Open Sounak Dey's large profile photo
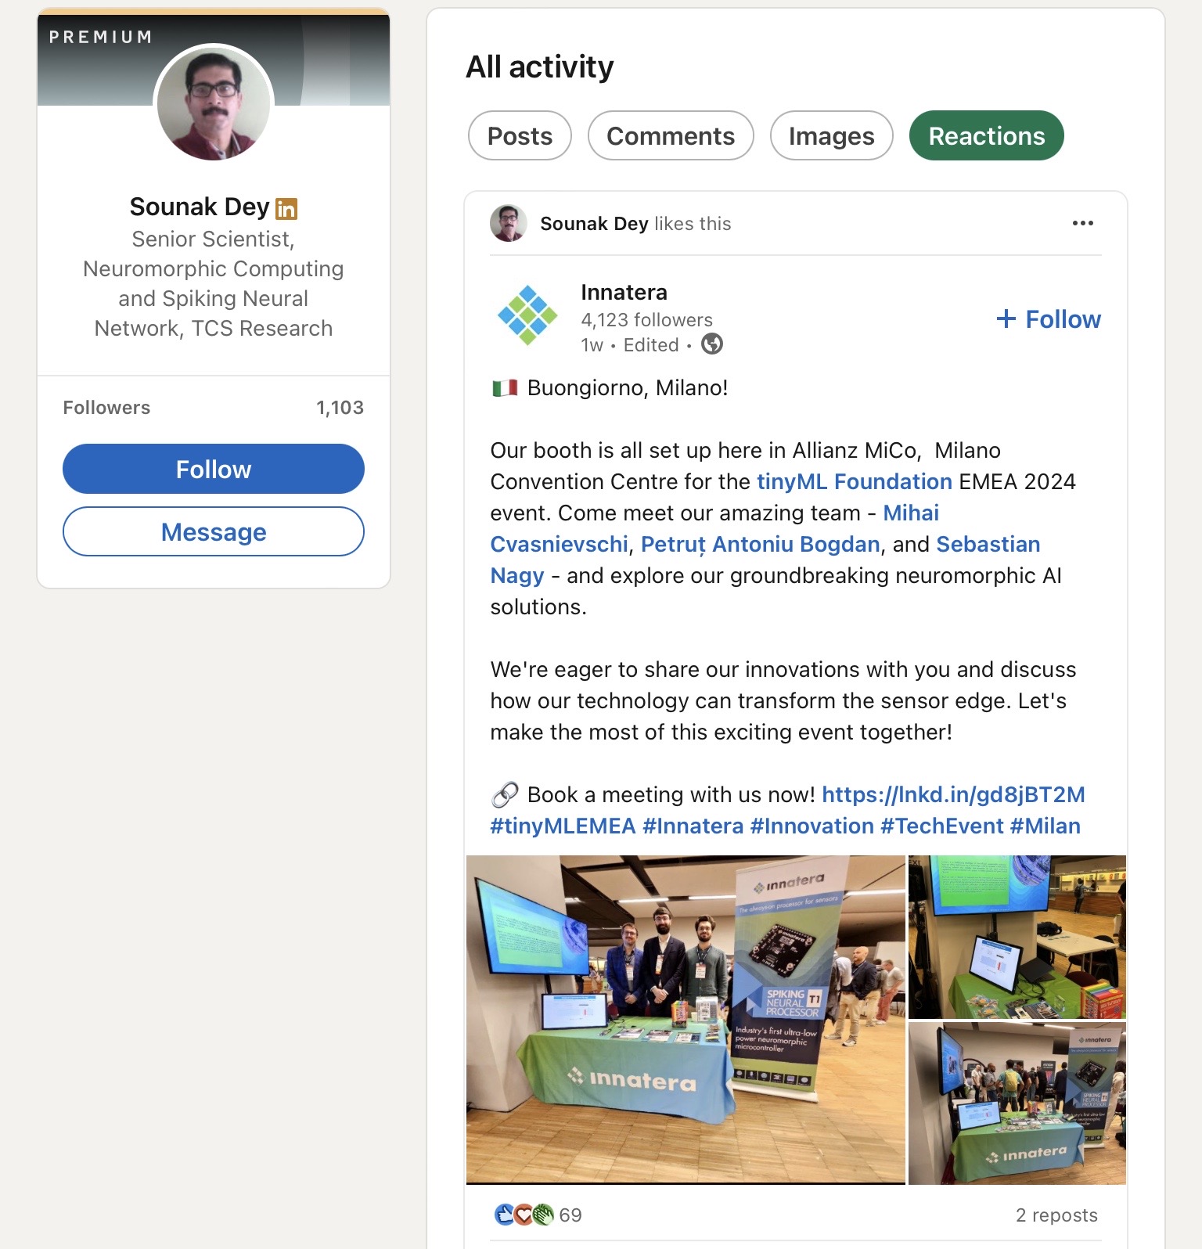Image resolution: width=1202 pixels, height=1249 pixels. [214, 103]
